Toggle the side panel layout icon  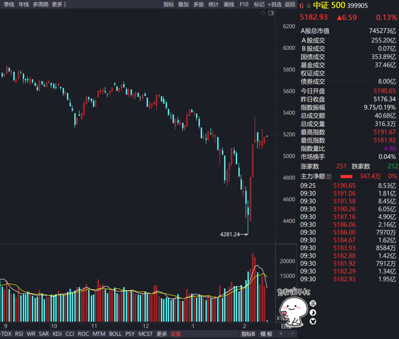pos(271,13)
